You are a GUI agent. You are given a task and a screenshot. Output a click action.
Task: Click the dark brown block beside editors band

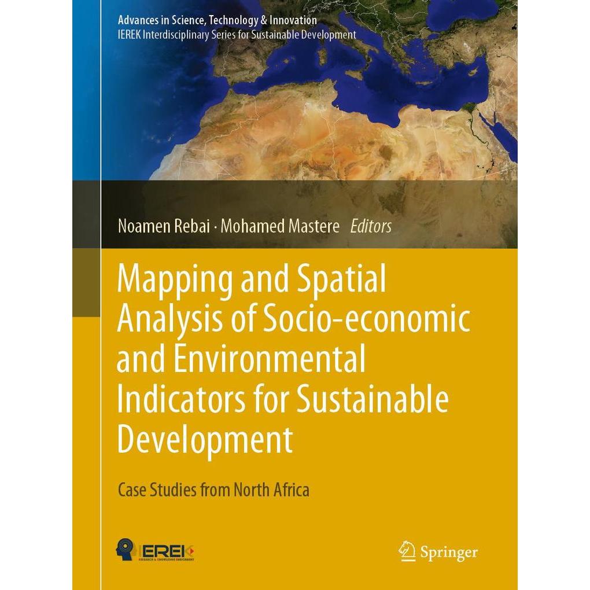coord(86,214)
